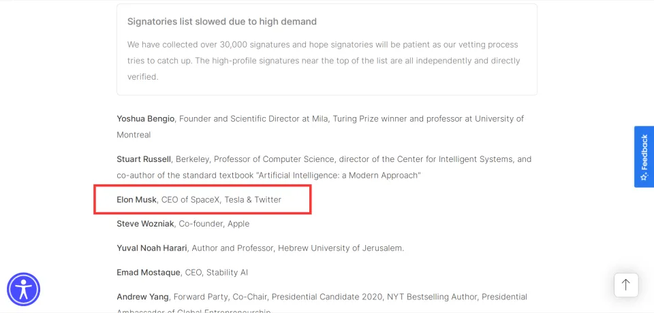Select the Stuart Russell signatory name
The height and width of the screenshot is (313, 654).
tap(144, 159)
